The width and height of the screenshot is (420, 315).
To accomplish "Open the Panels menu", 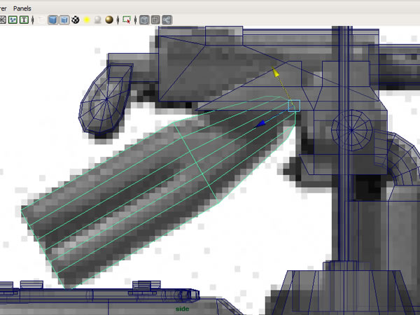I will coord(22,8).
